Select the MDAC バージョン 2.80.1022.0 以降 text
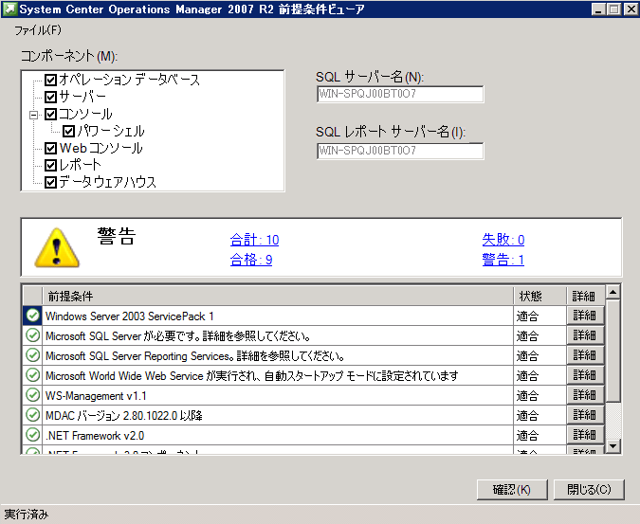Screen dimensions: 640x524 [123, 416]
